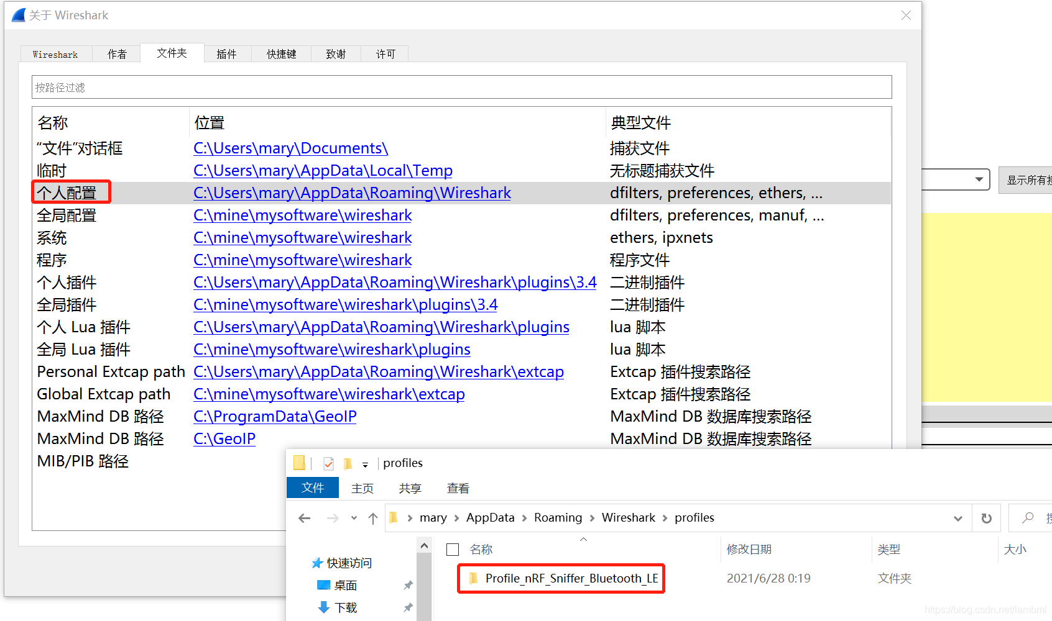This screenshot has height=621, width=1052.
Task: Go back in Explorer navigation
Action: point(305,518)
